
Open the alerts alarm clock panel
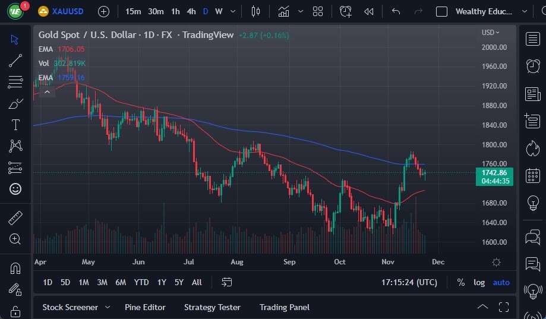point(532,66)
